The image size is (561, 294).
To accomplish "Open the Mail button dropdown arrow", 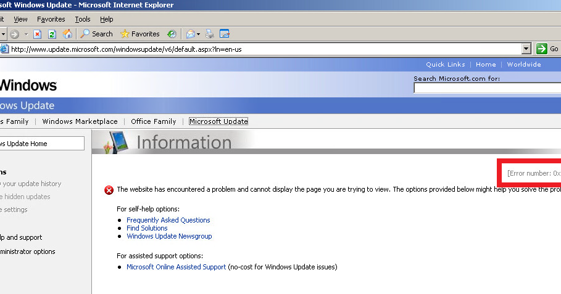I will coord(200,34).
